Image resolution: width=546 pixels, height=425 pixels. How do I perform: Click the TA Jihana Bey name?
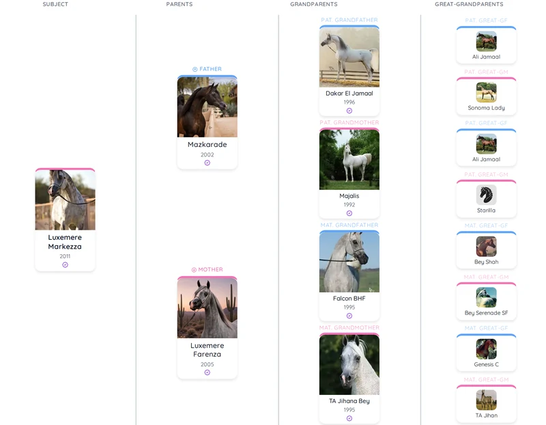[x=349, y=401]
